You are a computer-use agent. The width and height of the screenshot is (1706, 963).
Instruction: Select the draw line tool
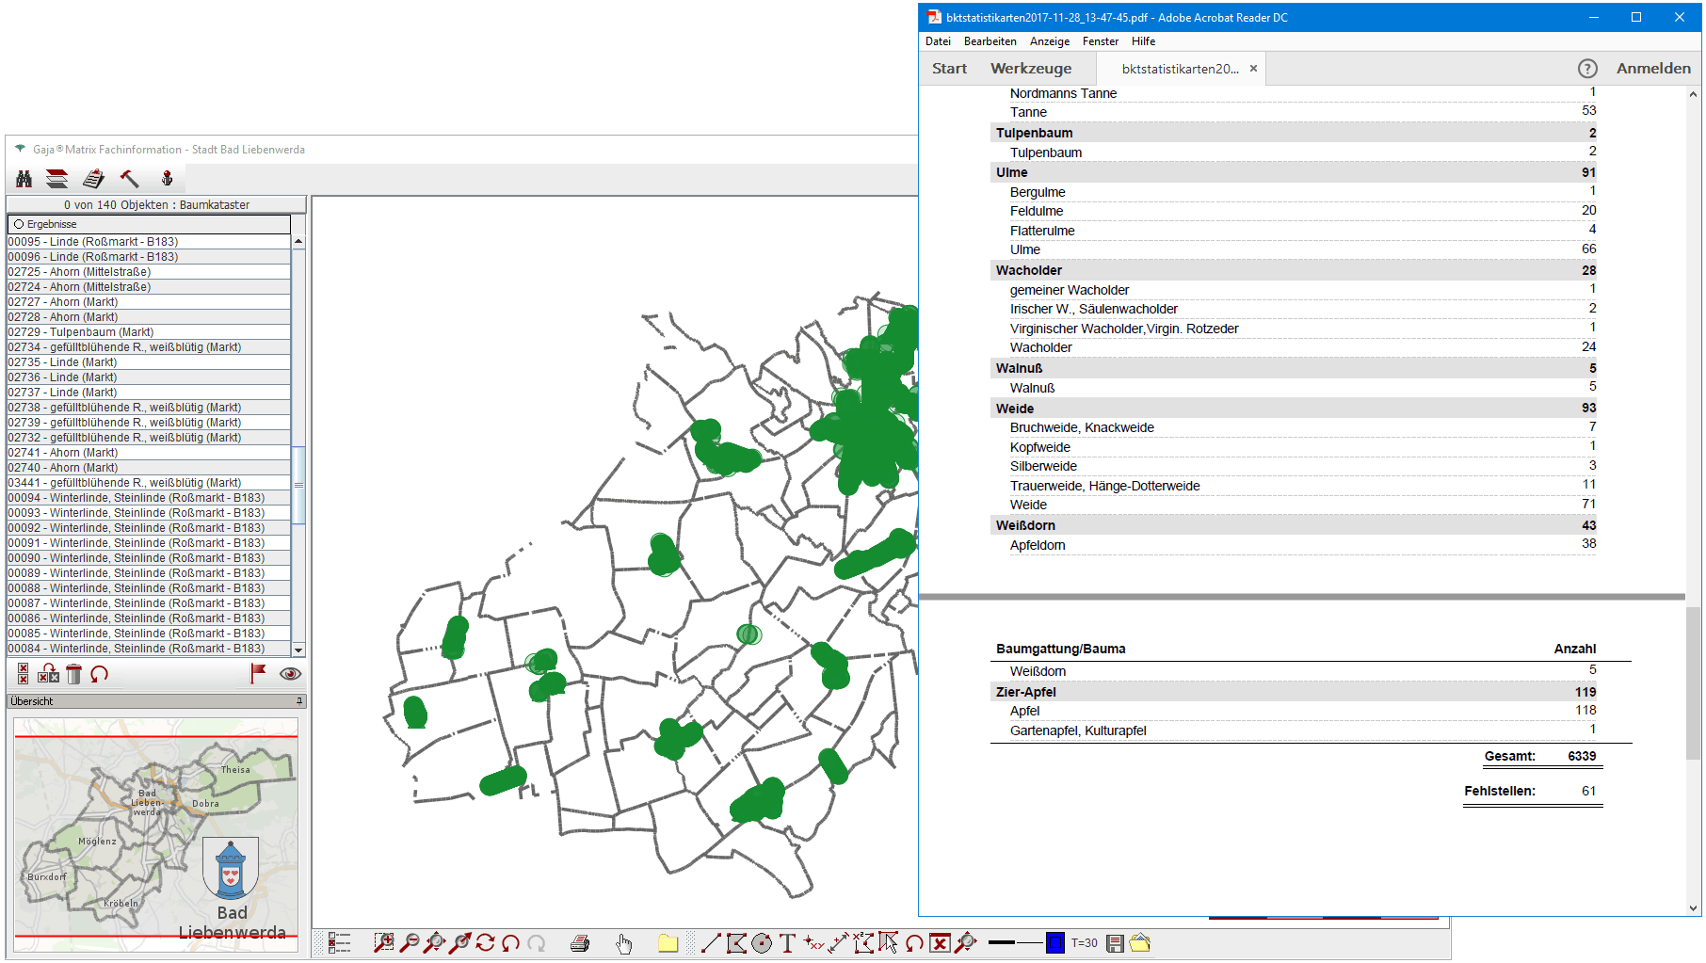(x=711, y=943)
